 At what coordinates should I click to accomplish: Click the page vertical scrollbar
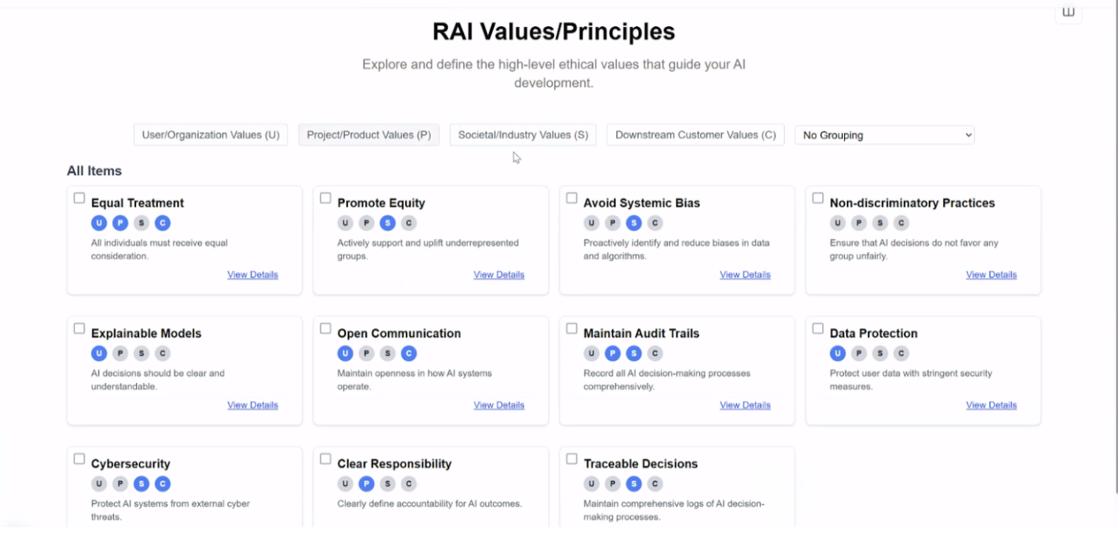point(1115,247)
